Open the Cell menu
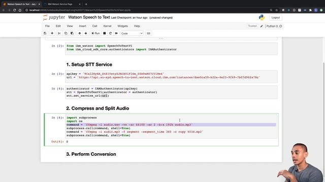Screen dimensions: 325x182 (95, 26)
